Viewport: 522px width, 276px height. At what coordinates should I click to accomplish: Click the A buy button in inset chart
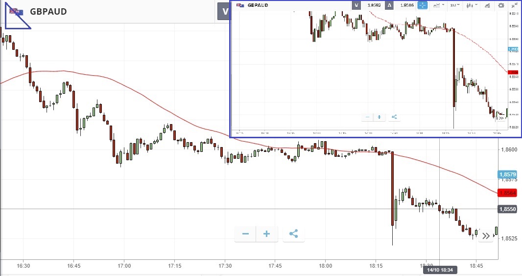[x=389, y=5]
